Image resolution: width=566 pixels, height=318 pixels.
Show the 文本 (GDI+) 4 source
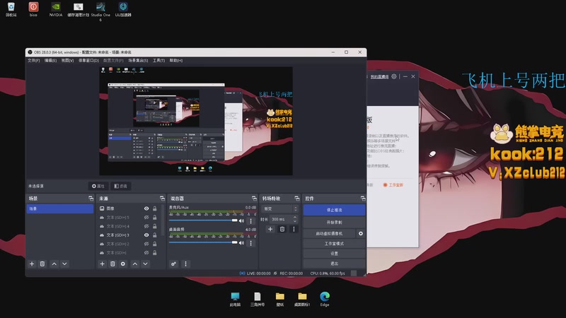146,226
